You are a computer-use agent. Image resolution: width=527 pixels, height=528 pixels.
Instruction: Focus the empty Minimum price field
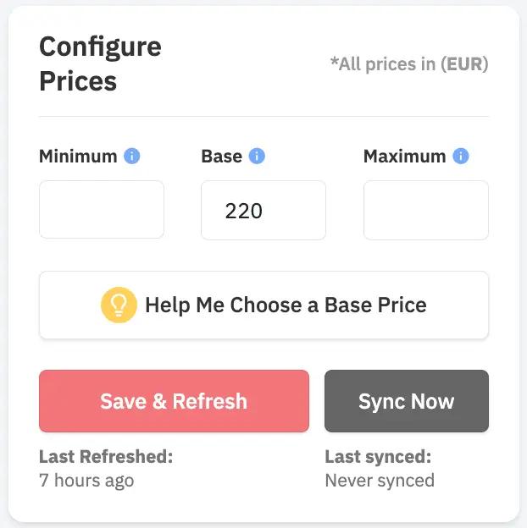pos(102,210)
